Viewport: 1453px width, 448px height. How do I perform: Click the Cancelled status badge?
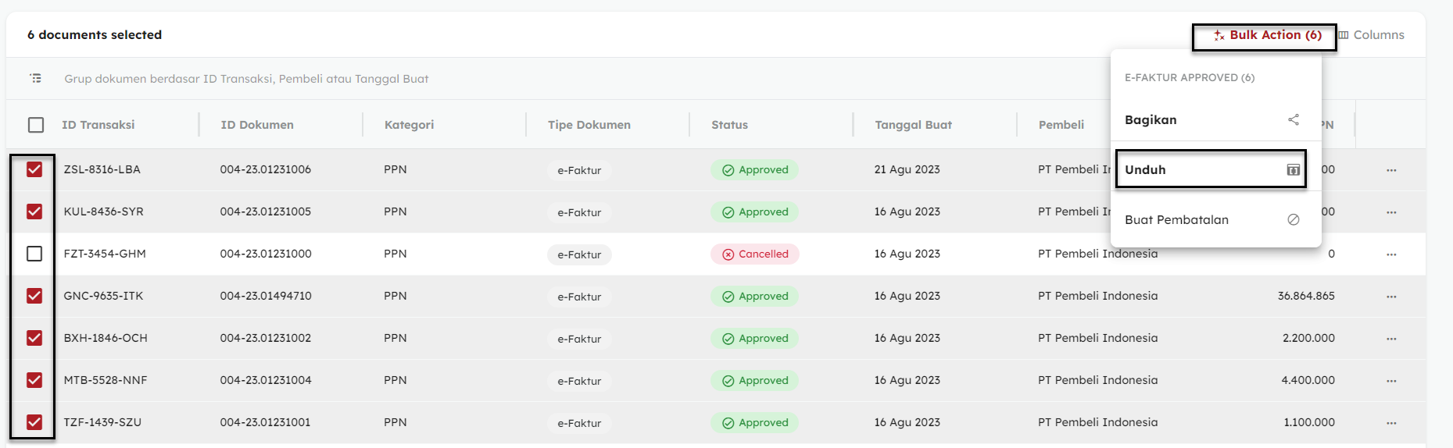click(754, 254)
